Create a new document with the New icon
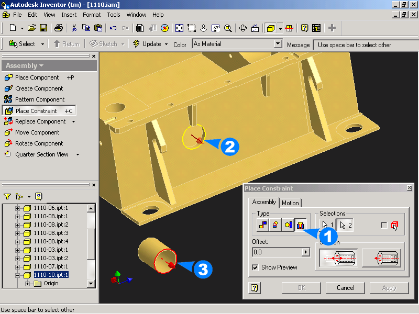 click(13, 28)
